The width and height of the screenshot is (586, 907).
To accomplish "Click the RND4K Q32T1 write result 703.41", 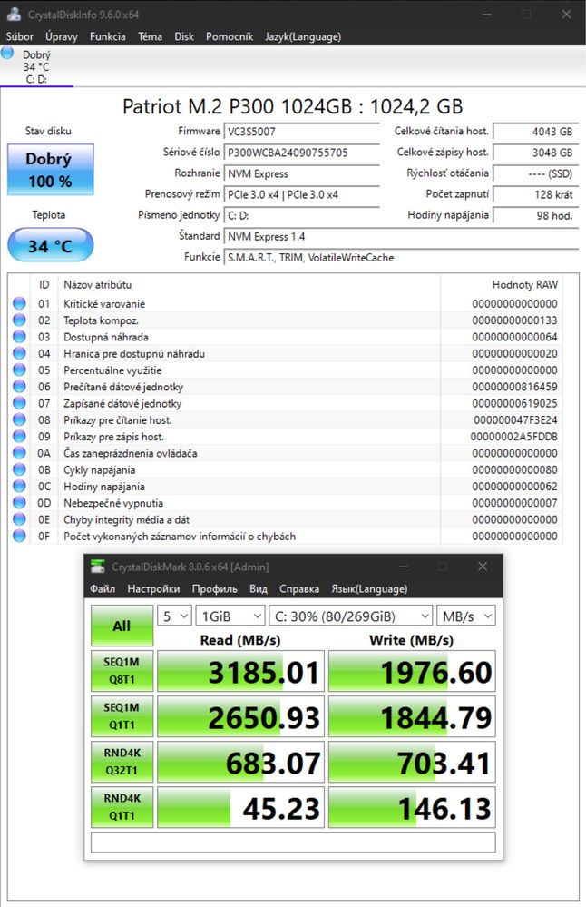I will pos(412,761).
